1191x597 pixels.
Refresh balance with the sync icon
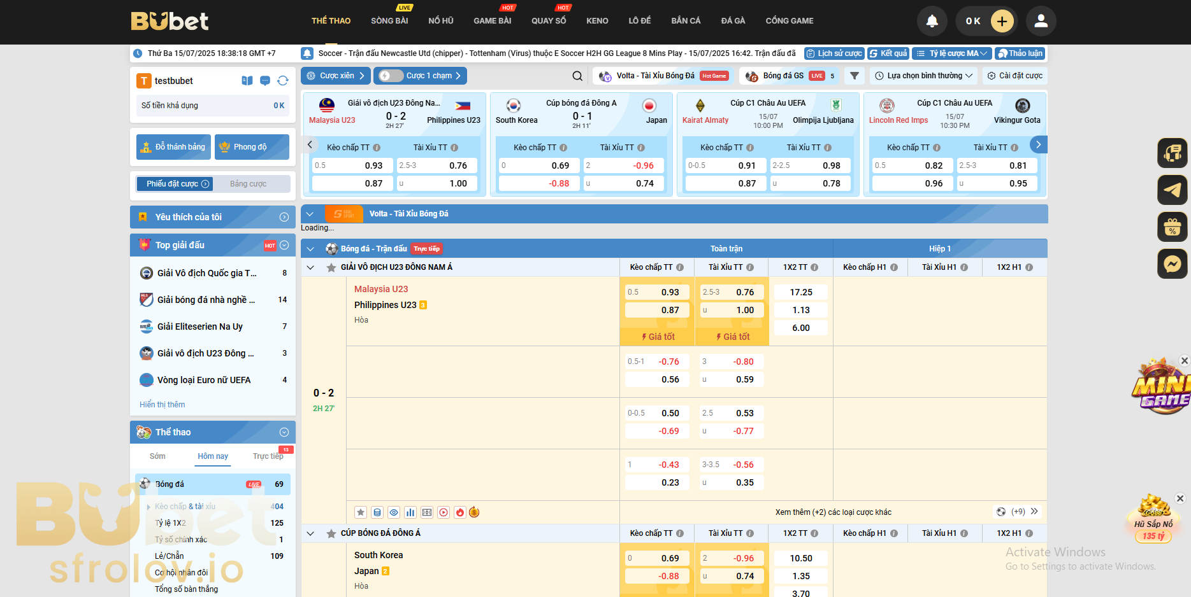click(283, 81)
